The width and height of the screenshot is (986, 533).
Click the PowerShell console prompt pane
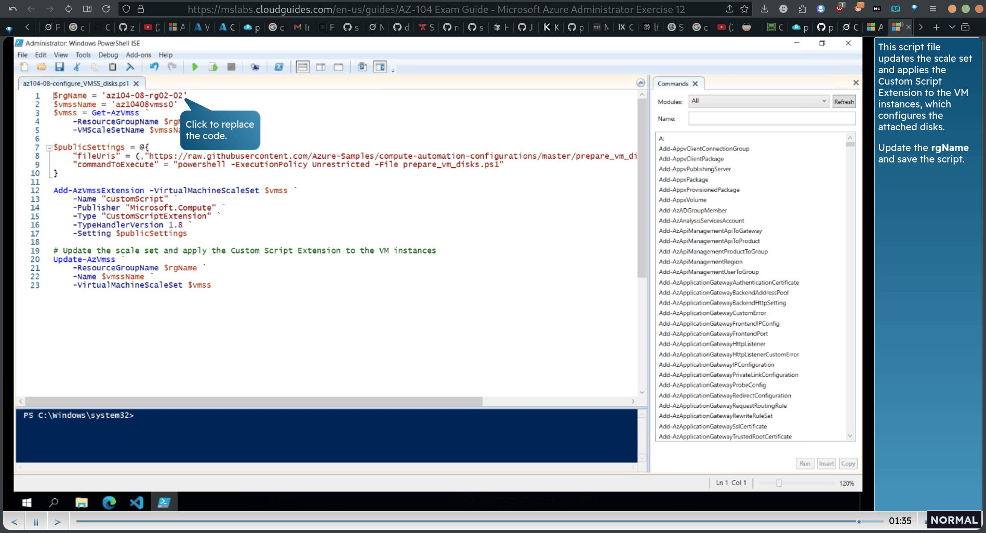click(326, 435)
